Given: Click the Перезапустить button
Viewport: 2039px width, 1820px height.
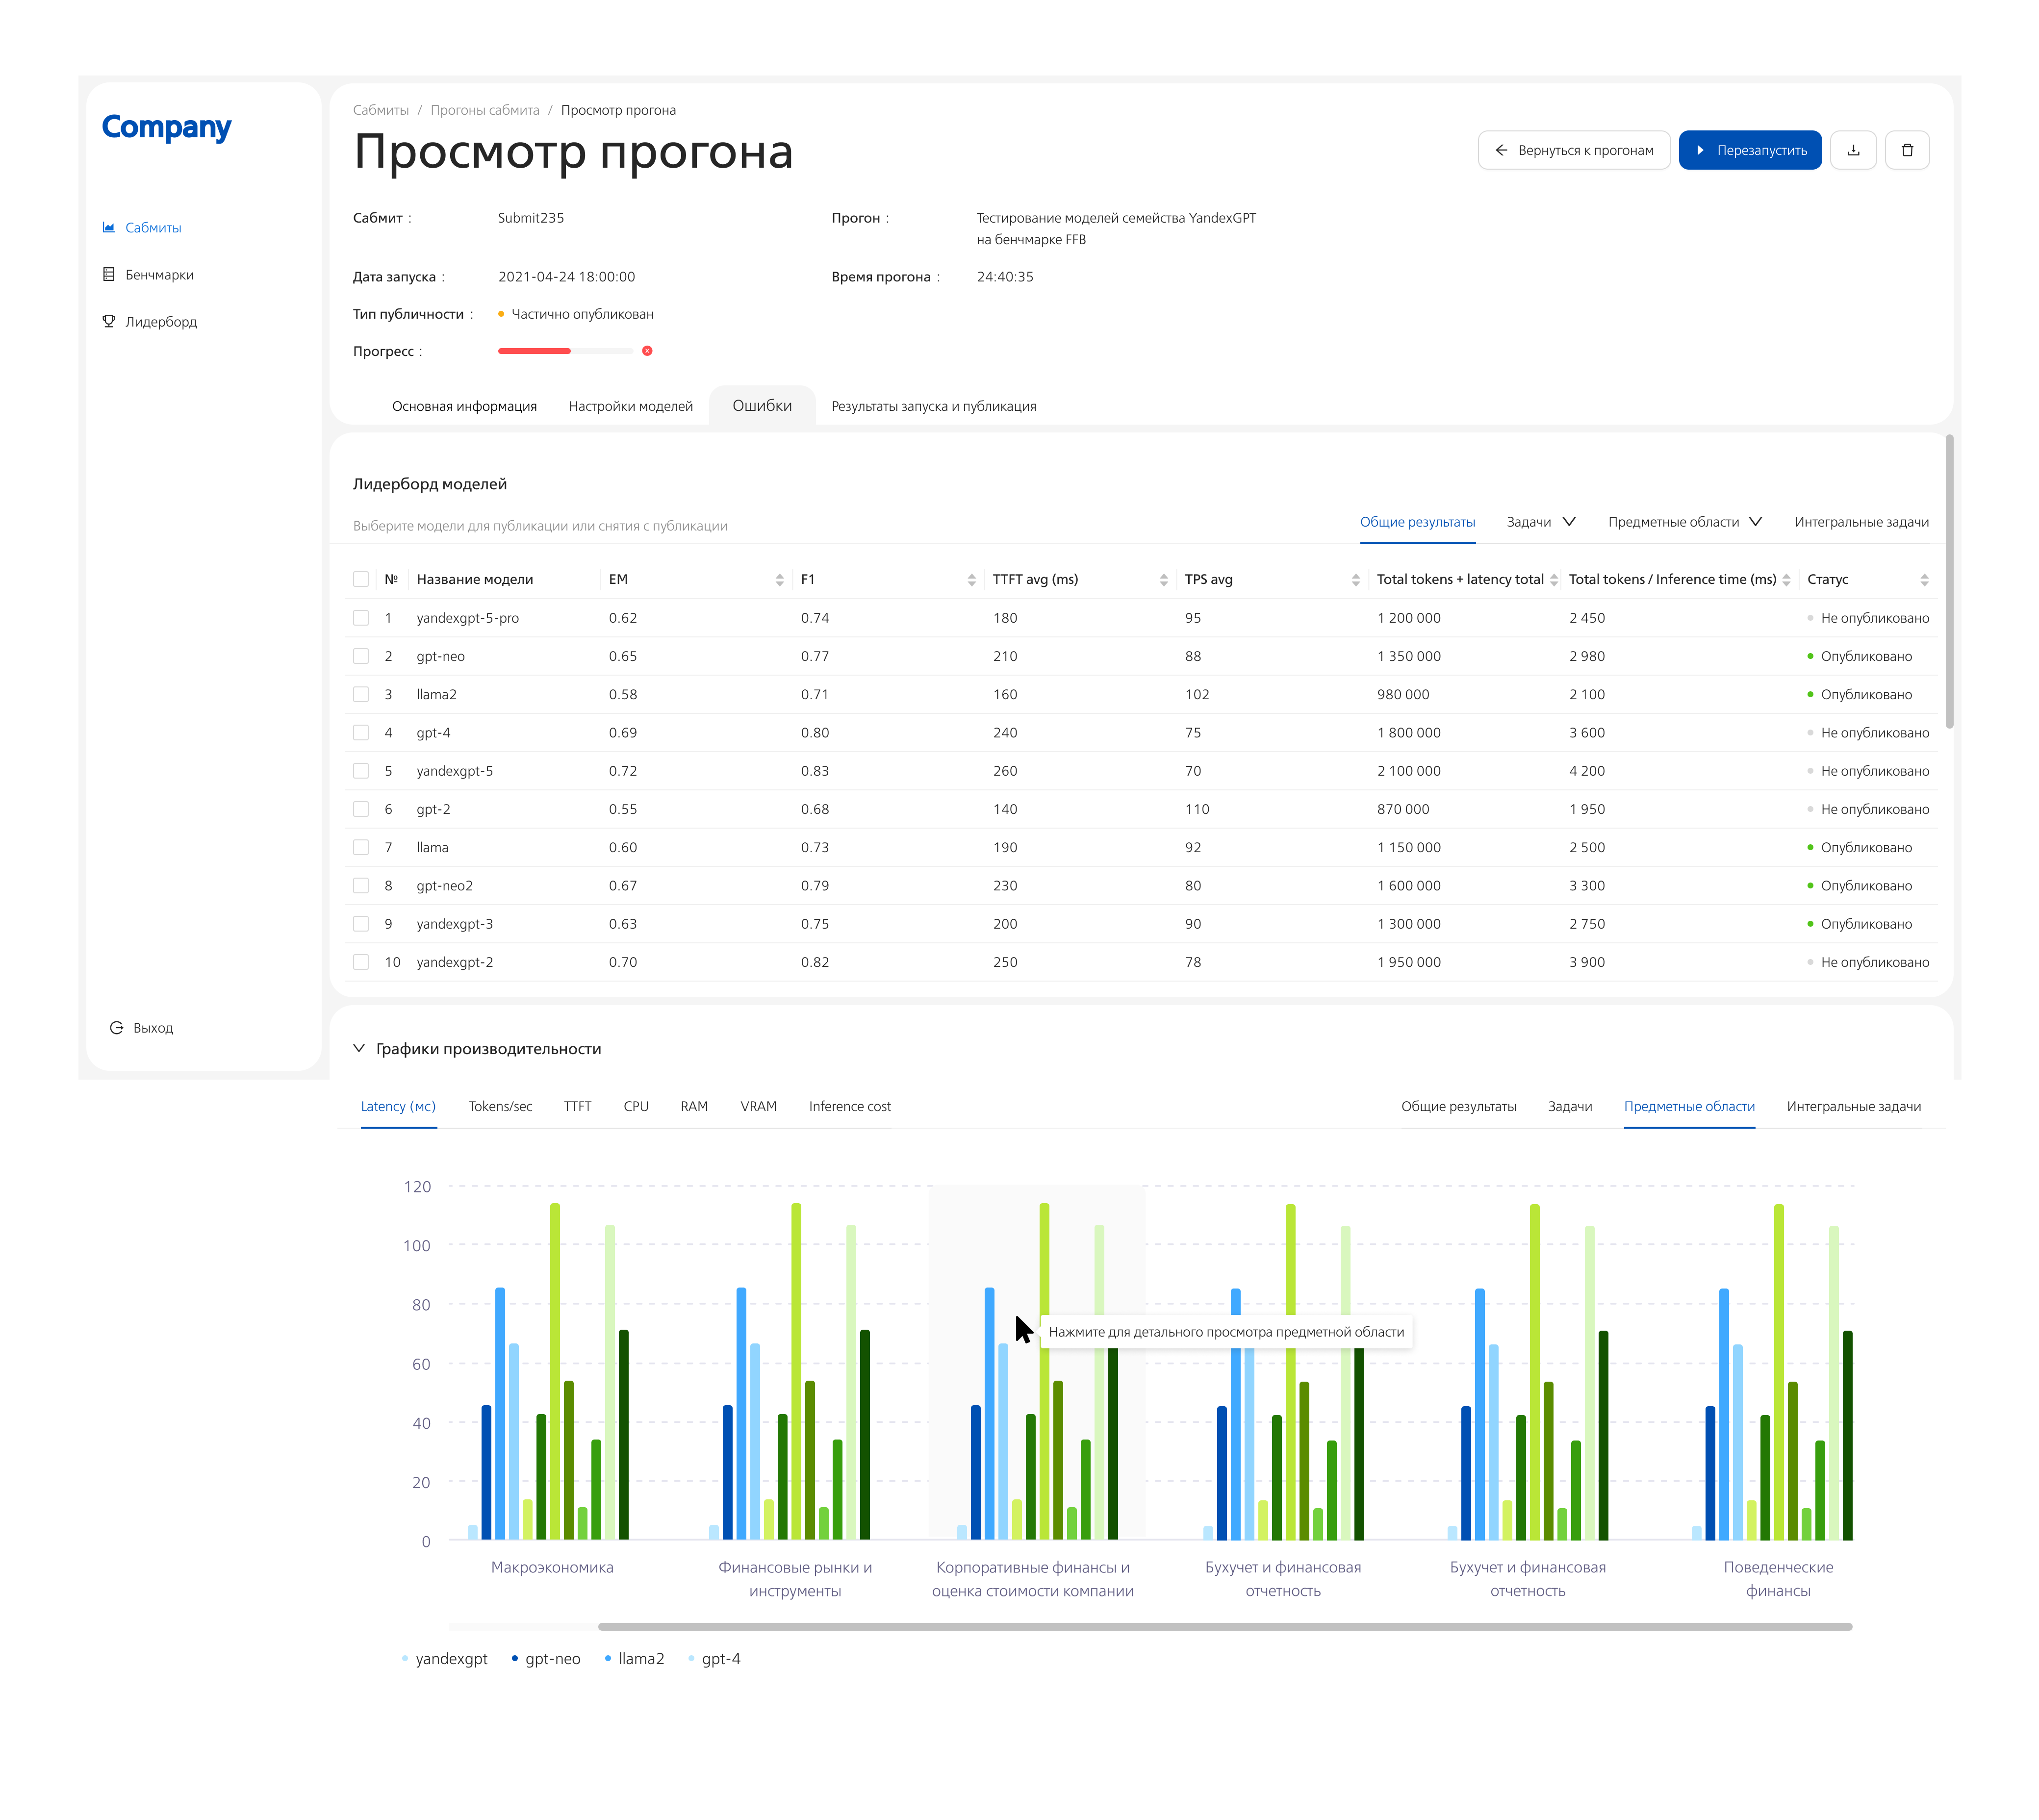Looking at the screenshot, I should 1749,150.
